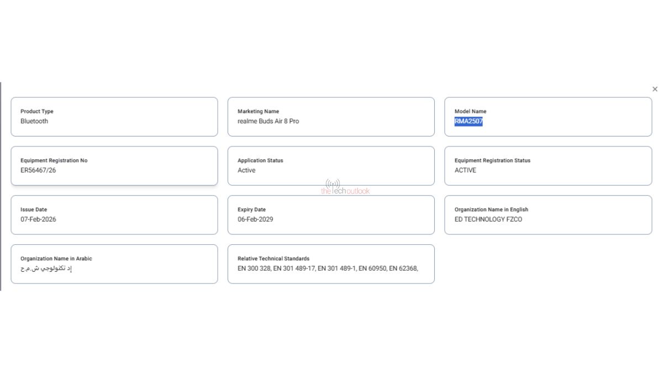Select the ED TECHNOLOGY FZCO text
The width and height of the screenshot is (663, 373).
point(488,219)
